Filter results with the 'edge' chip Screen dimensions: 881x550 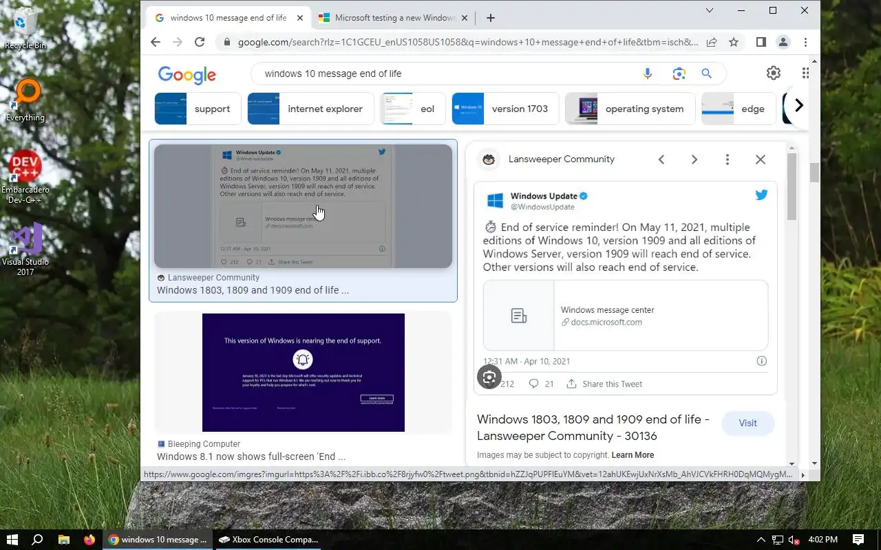[x=739, y=109]
